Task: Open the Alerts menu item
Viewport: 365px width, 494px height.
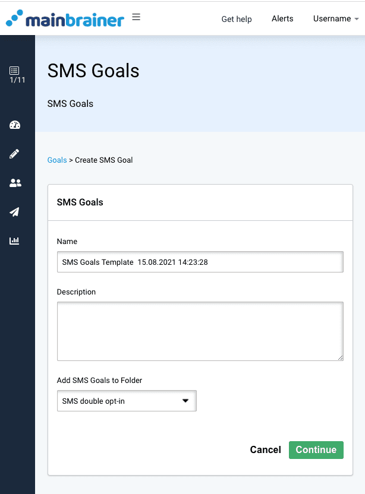Action: 282,18
